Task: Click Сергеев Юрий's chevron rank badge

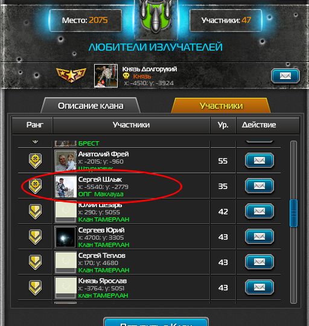Action: click(35, 237)
